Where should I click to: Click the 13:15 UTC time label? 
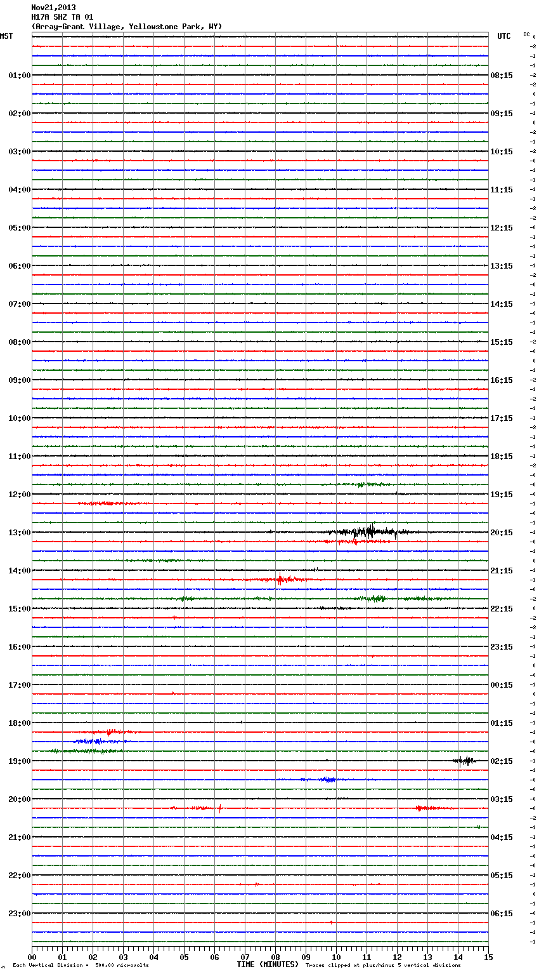[502, 266]
